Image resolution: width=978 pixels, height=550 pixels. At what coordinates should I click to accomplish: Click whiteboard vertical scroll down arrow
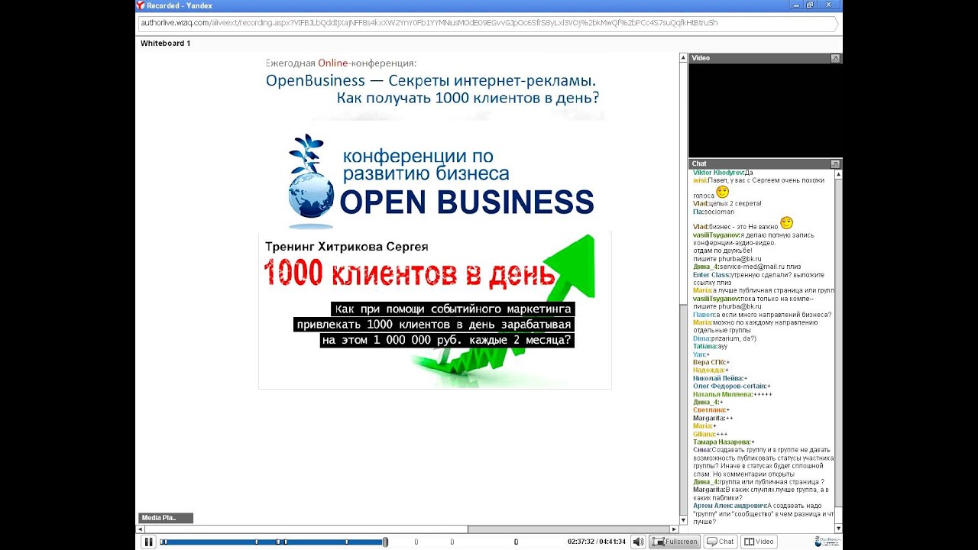683,519
